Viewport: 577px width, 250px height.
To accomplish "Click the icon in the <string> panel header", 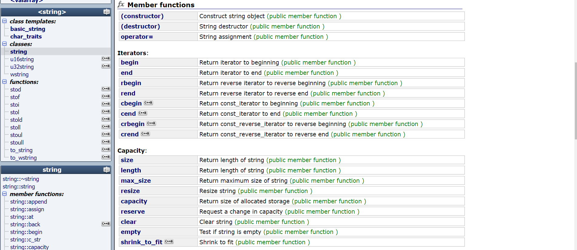I will (106, 12).
